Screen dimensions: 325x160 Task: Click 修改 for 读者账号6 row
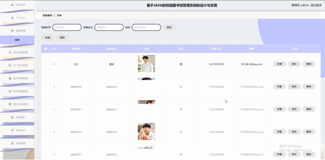coord(294,132)
